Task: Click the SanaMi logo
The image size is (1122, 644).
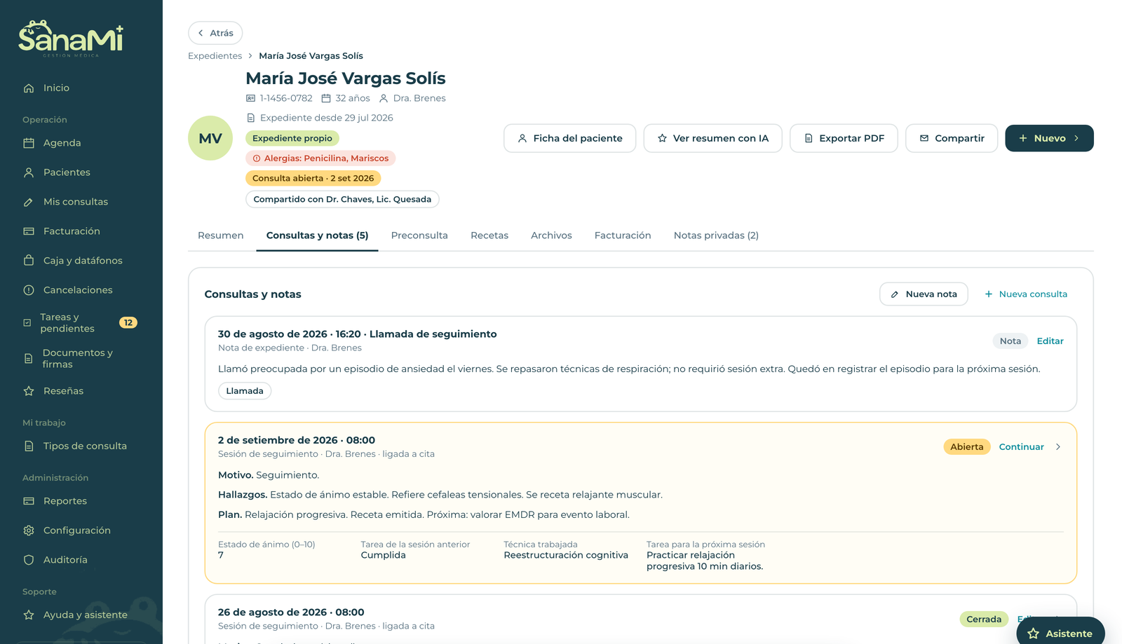Action: [71, 38]
